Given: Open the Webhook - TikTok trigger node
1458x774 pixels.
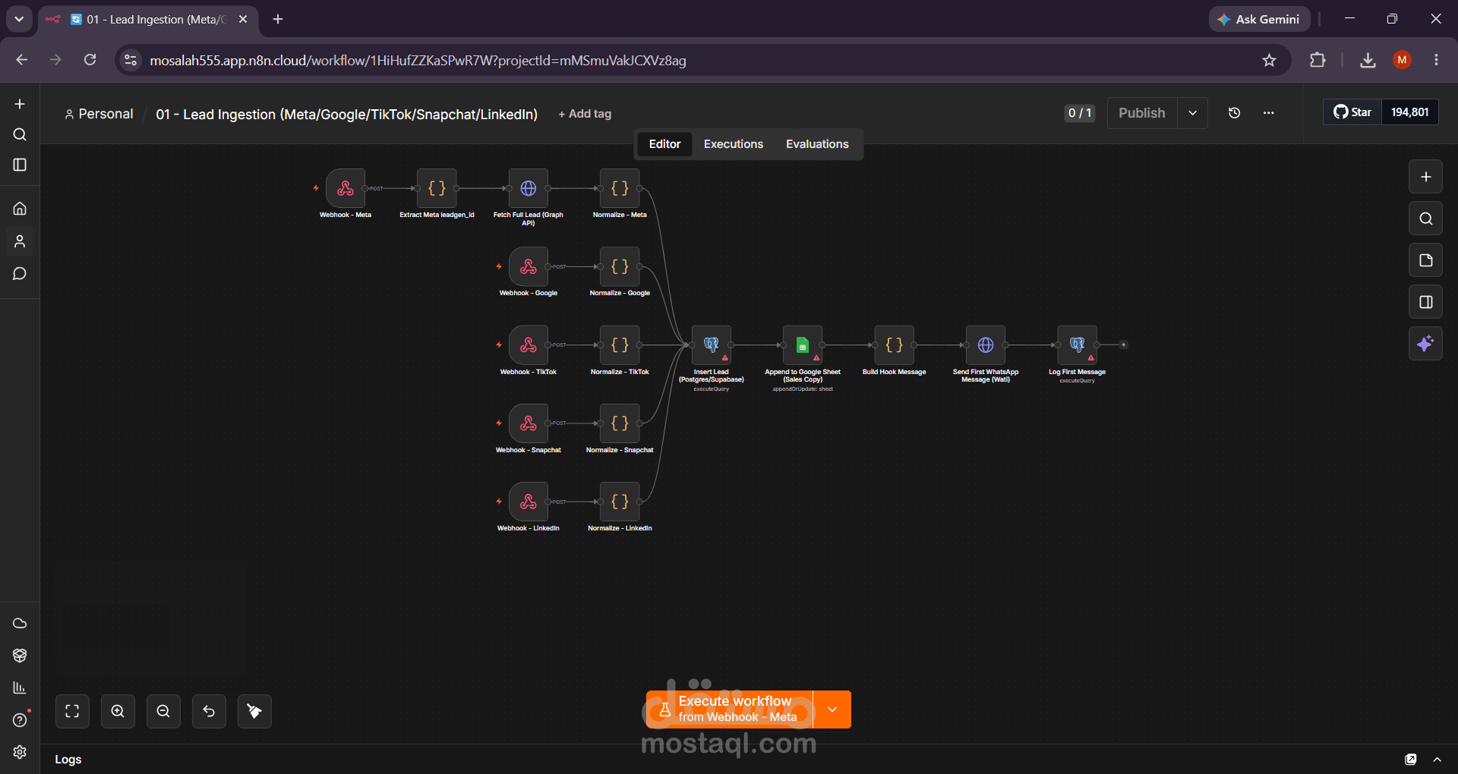Looking at the screenshot, I should (x=529, y=345).
